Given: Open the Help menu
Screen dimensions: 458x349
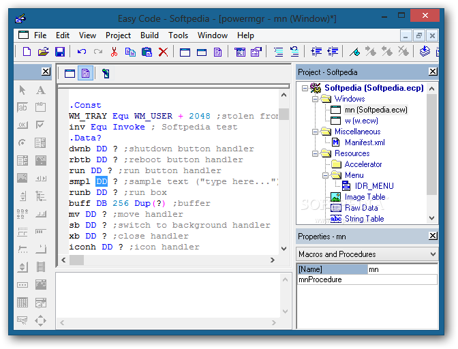Looking at the screenshot, I should (245, 35).
